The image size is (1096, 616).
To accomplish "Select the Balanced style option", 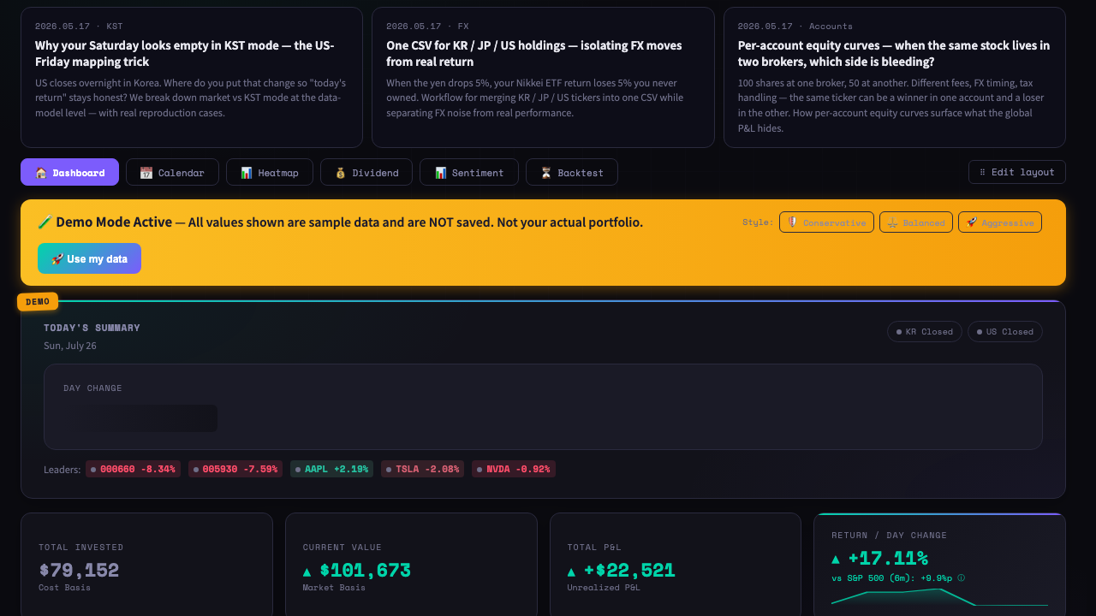I will (x=916, y=222).
